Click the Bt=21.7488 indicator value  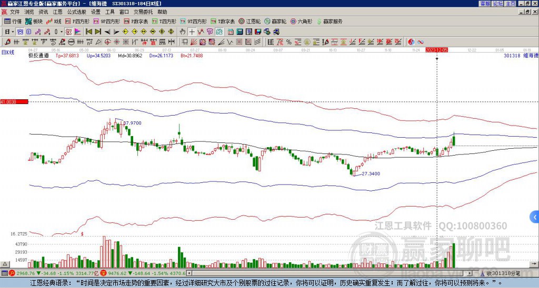tap(192, 55)
